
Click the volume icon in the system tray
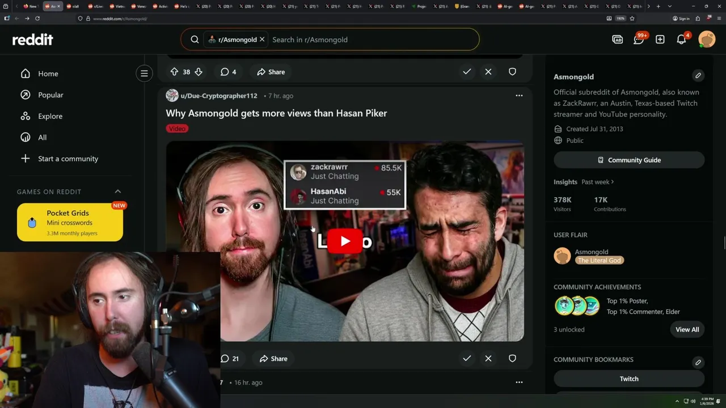tap(693, 401)
